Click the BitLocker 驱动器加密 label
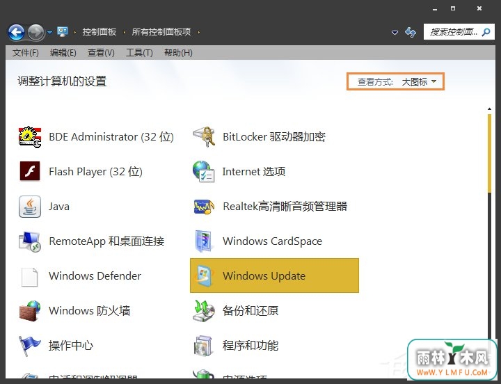This screenshot has width=501, height=384. [274, 137]
